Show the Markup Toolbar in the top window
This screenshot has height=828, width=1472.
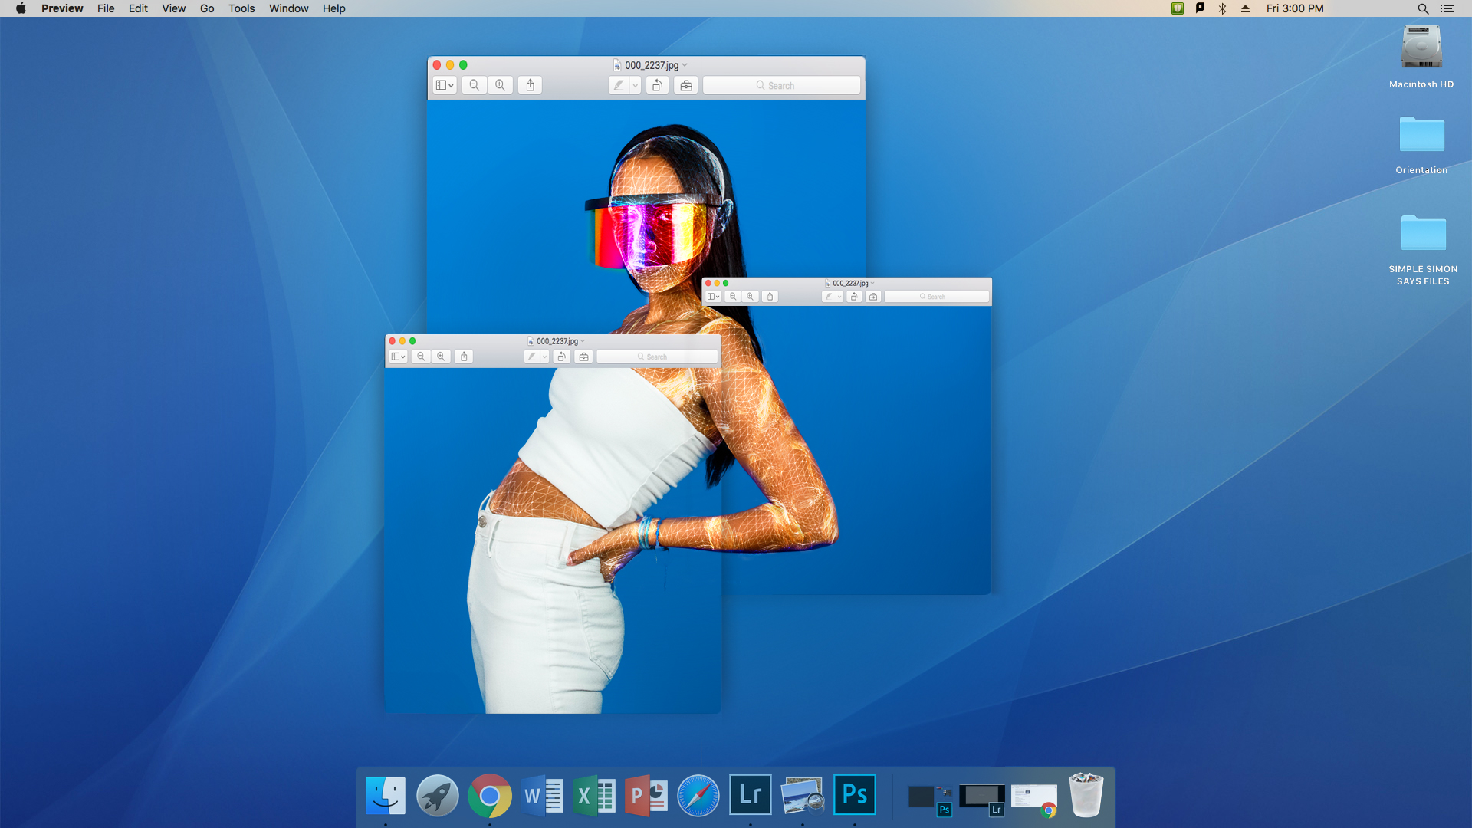point(686,85)
